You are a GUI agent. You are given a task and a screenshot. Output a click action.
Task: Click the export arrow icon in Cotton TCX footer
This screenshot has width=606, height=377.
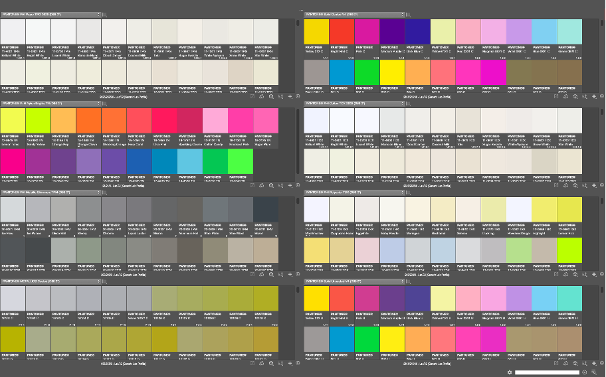556,186
